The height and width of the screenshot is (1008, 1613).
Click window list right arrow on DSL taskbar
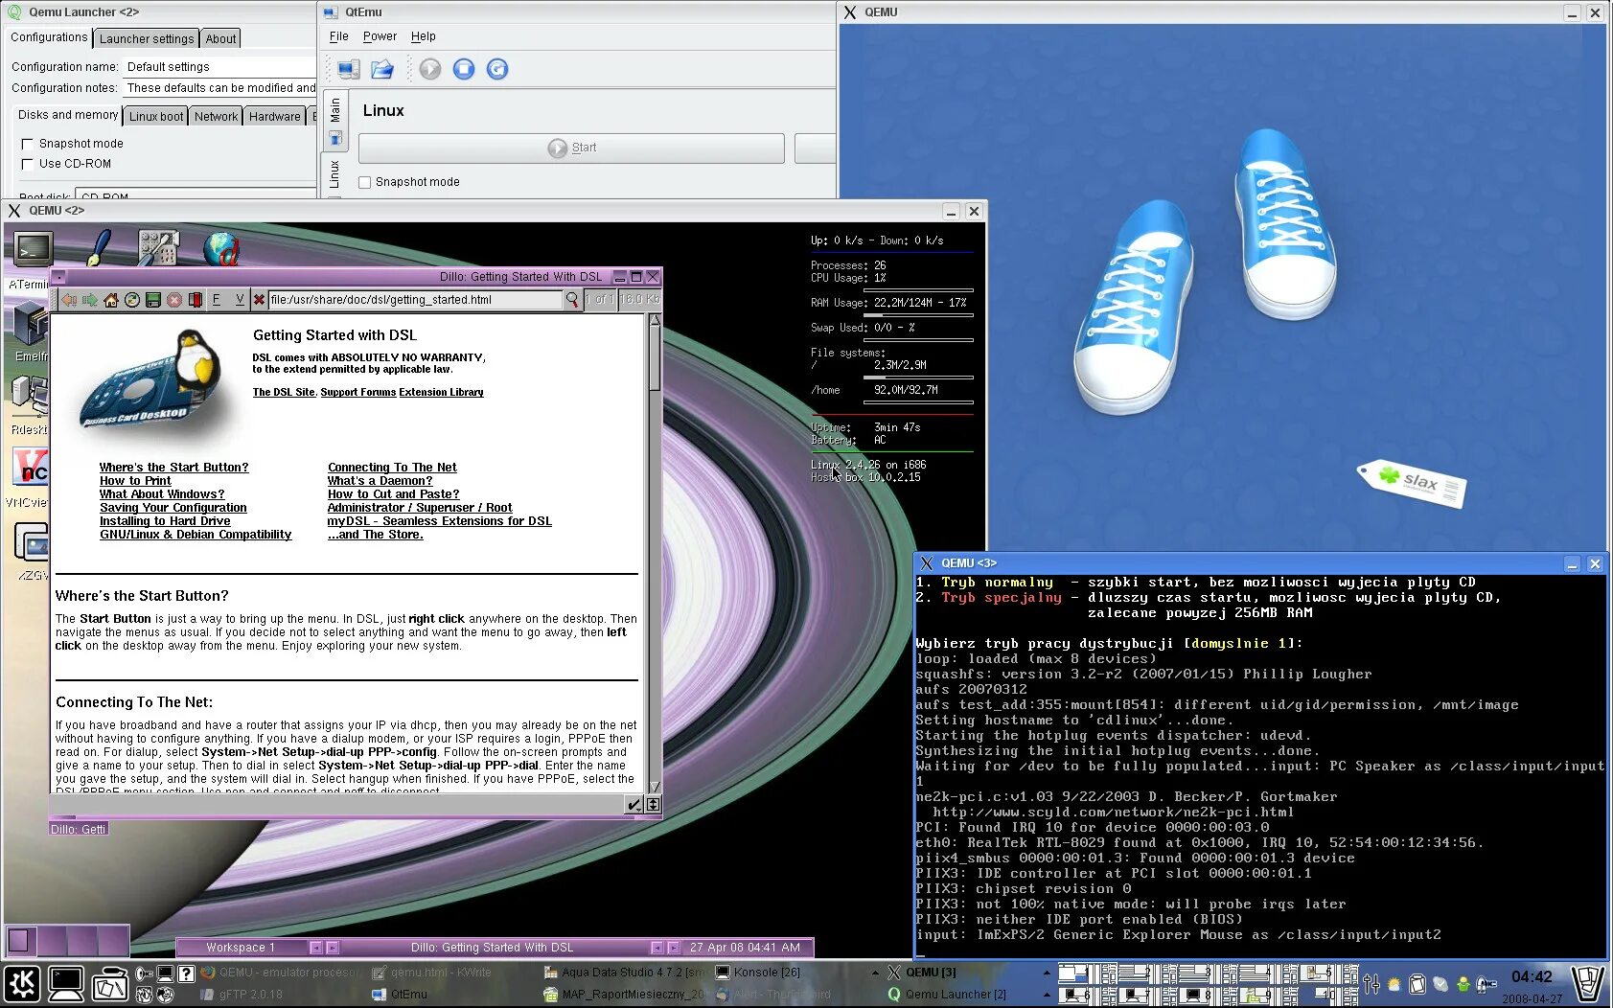pos(675,948)
